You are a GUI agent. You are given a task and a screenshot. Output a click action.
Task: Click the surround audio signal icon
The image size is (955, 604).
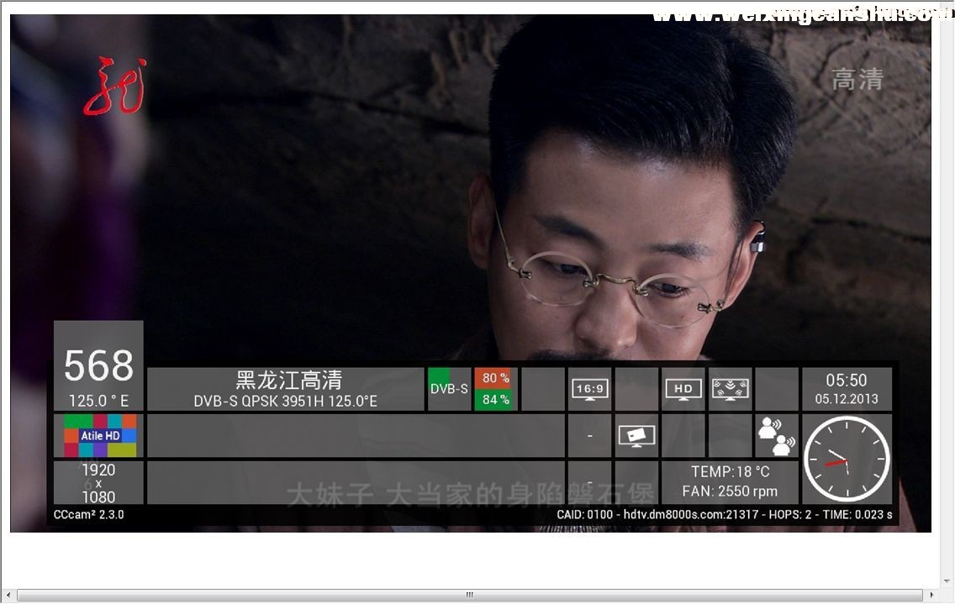tap(730, 389)
